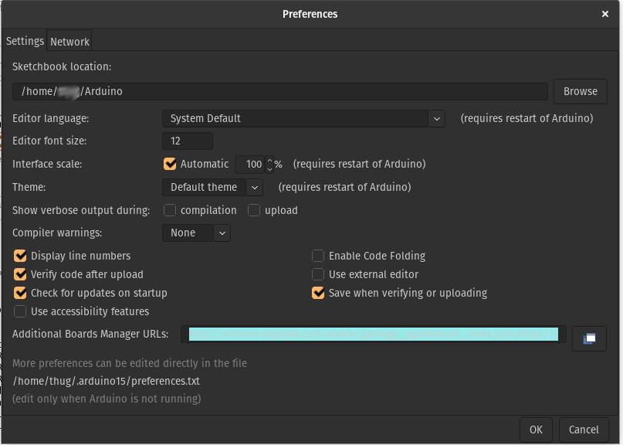Image resolution: width=623 pixels, height=445 pixels.
Task: Check Use external editor
Action: click(x=317, y=274)
